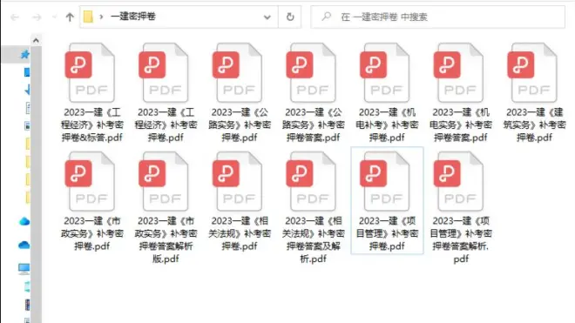Select 2023一建《市政实务》补考密押卷.pdf icon
Image resolution: width=575 pixels, height=323 pixels.
pyautogui.click(x=91, y=181)
